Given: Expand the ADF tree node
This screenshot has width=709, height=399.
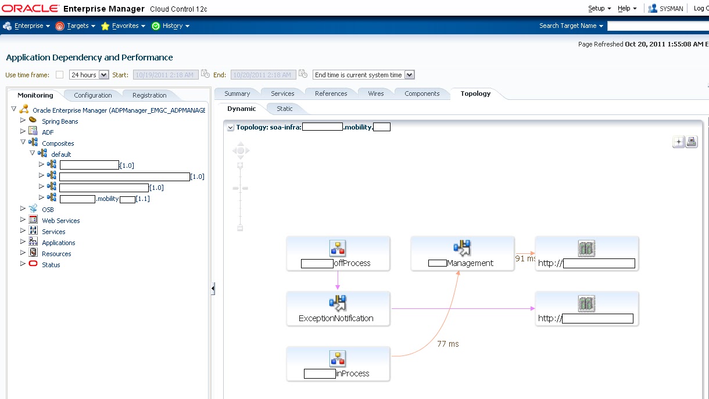Looking at the screenshot, I should pyautogui.click(x=23, y=131).
